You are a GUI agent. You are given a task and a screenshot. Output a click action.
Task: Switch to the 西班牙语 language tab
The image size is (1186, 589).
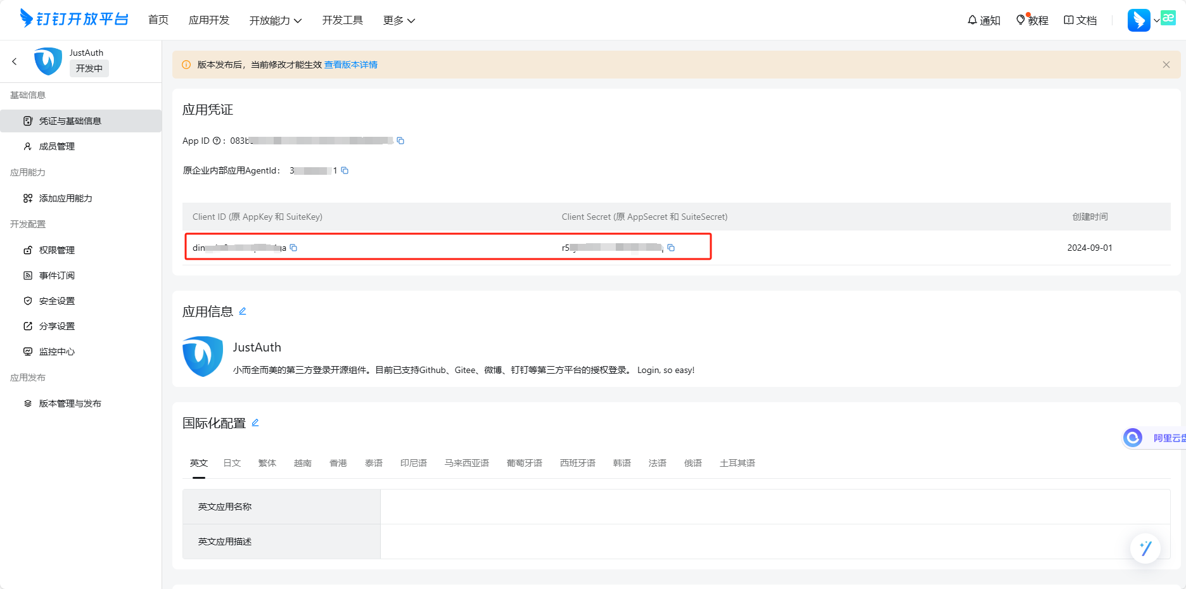(x=578, y=463)
